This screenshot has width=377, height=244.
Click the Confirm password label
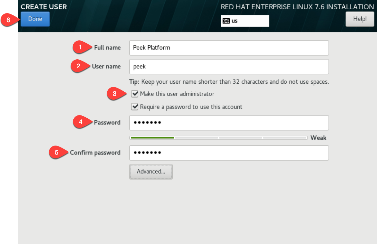pyautogui.click(x=95, y=153)
